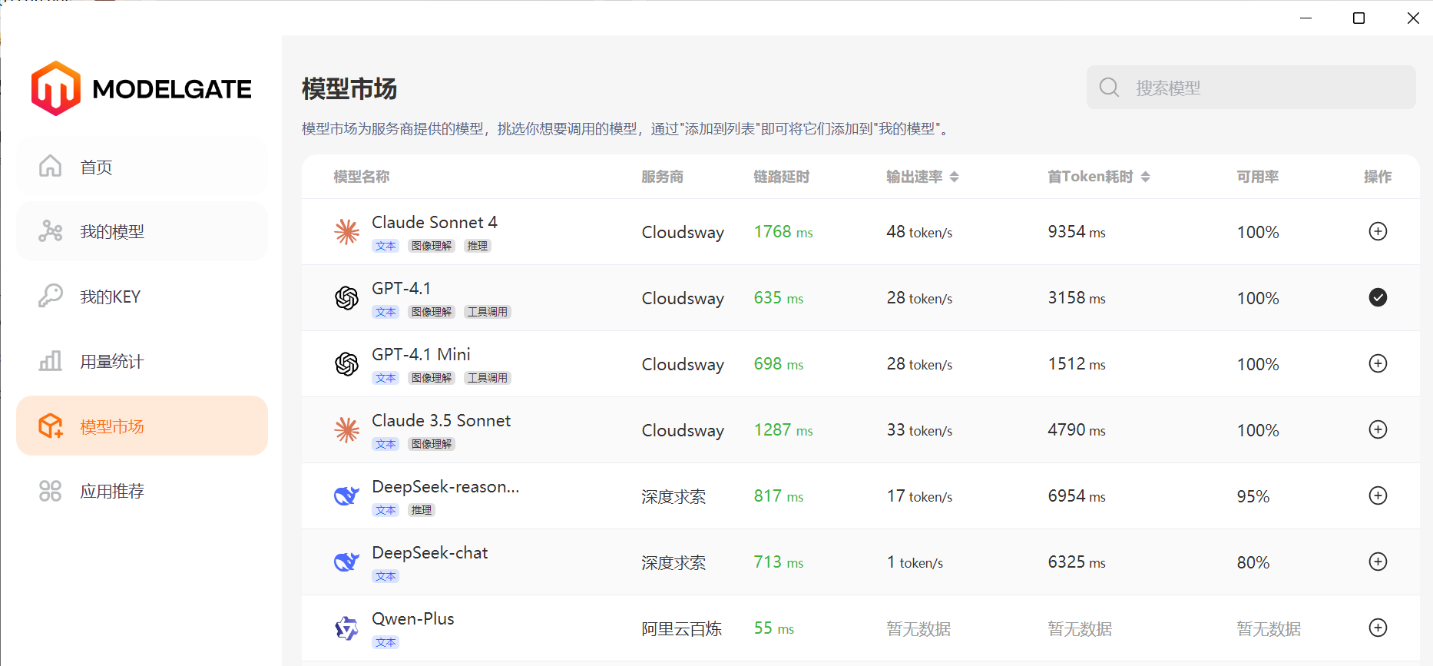Click the search magnifier icon
The width and height of the screenshot is (1433, 666).
(1109, 88)
